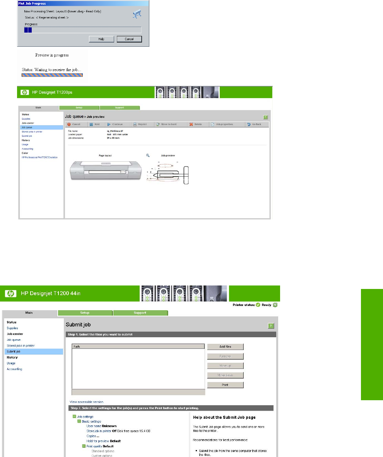Image resolution: width=383 pixels, height=457 pixels.
Task: Click Hold for preview setting
Action: tap(104, 441)
